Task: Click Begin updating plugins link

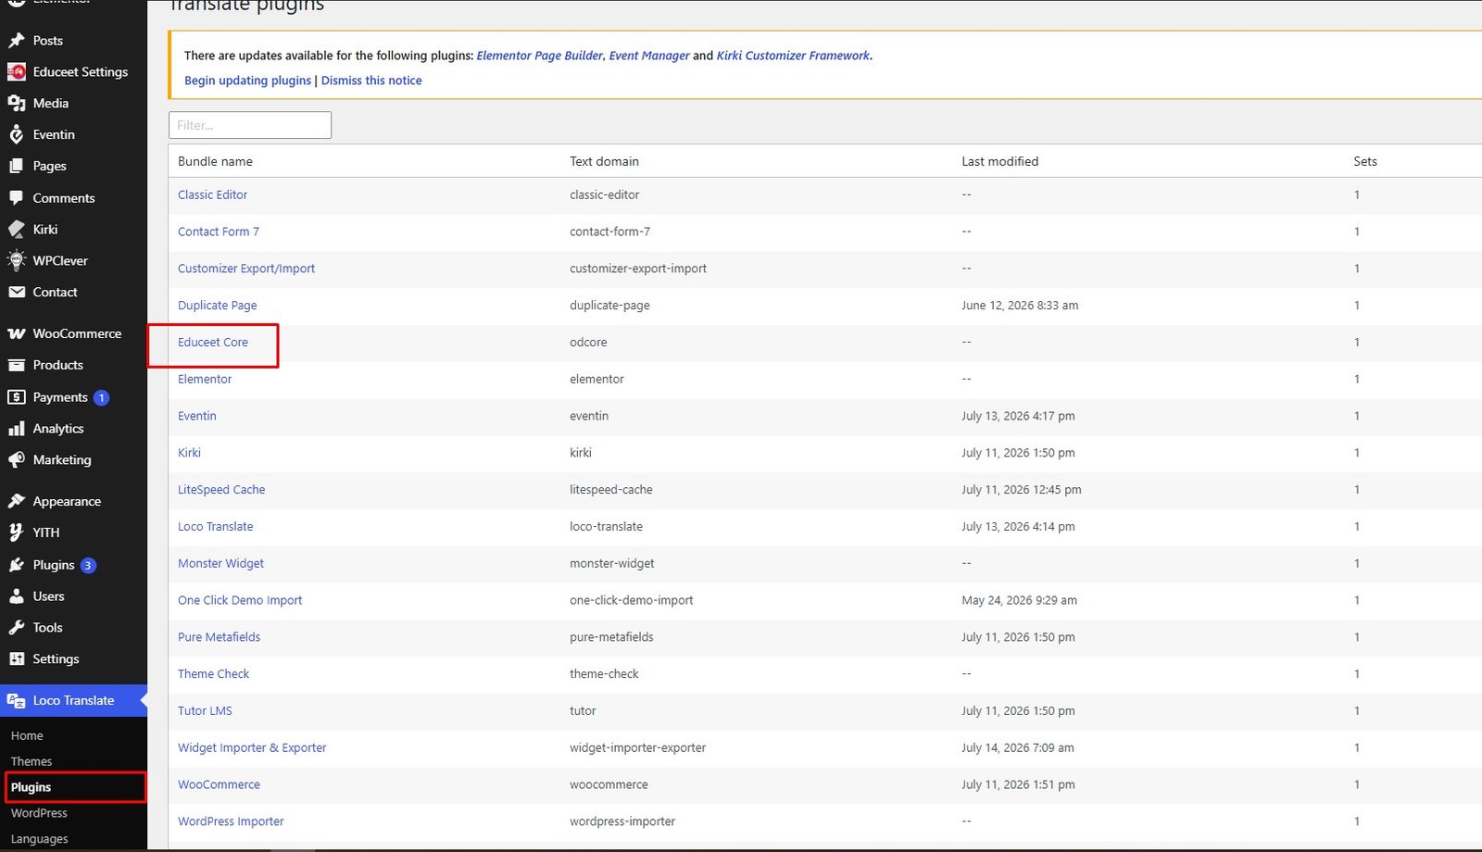Action: [x=247, y=81]
